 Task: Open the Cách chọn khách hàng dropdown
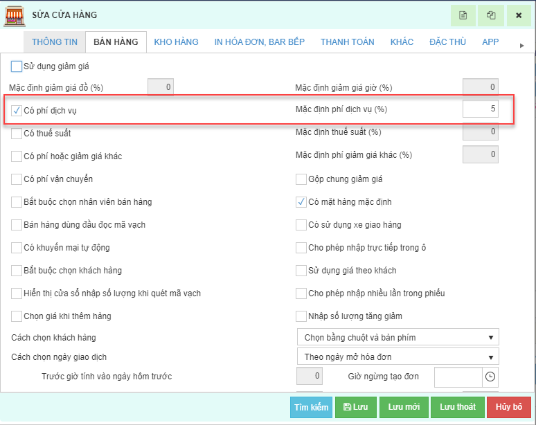tap(397, 337)
